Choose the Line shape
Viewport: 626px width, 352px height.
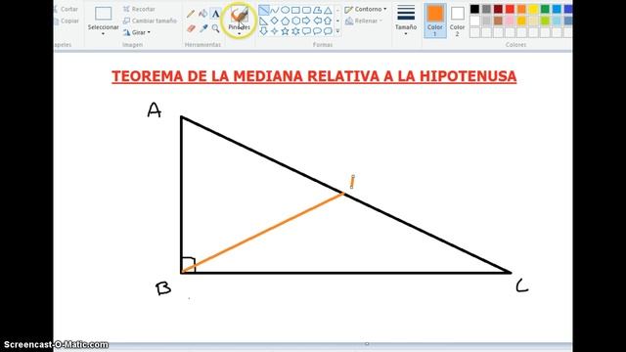click(x=263, y=11)
